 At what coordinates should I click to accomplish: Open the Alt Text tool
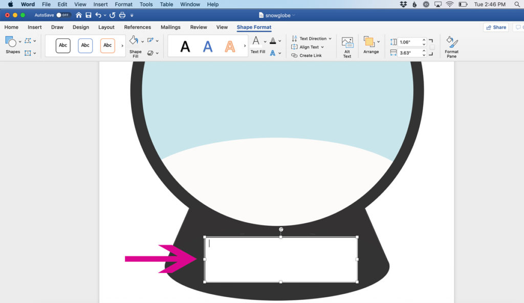[x=347, y=47]
